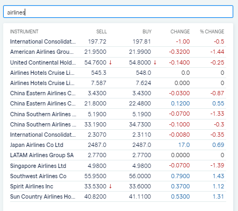The image size is (238, 211).
Task: Sort by the % CHANGE column header
Action: coord(212,32)
